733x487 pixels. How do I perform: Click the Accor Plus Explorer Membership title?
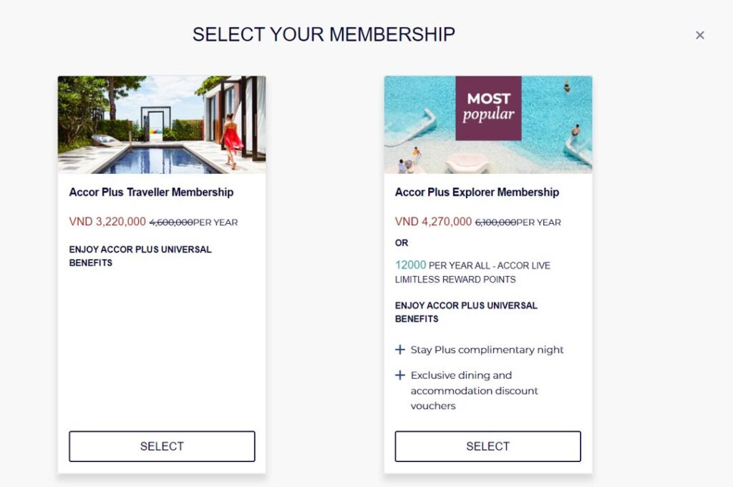coord(477,192)
